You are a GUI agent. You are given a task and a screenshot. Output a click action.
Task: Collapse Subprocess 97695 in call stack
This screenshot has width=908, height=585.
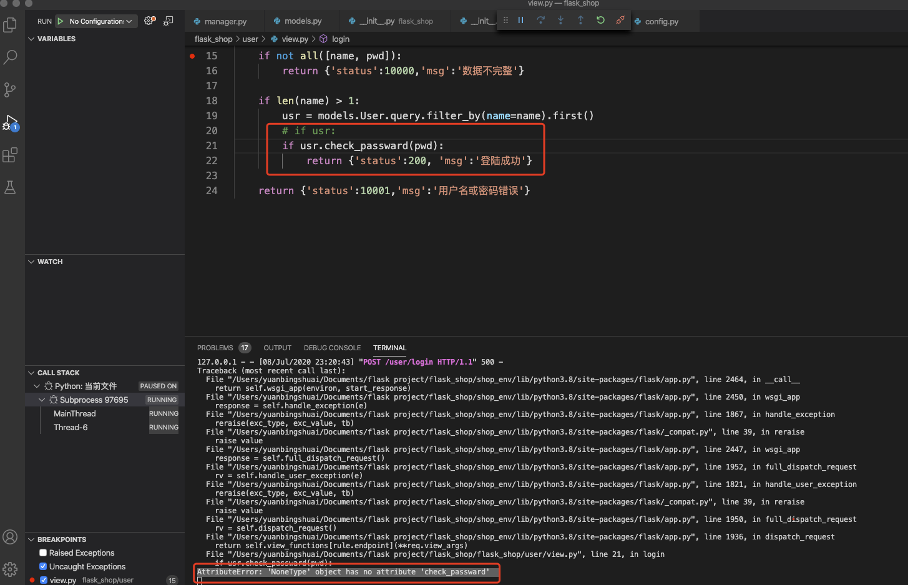click(42, 400)
